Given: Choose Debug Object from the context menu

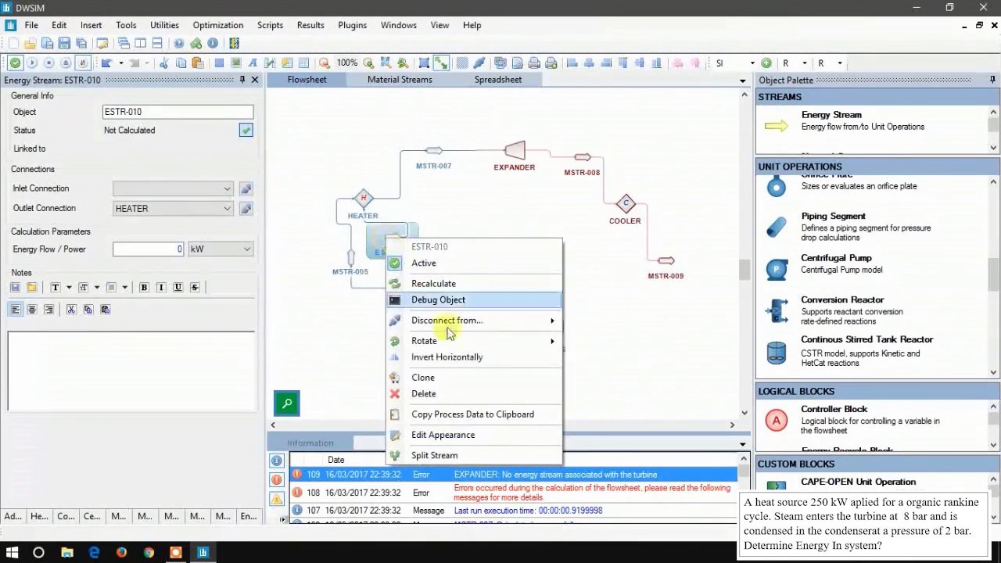Looking at the screenshot, I should click(475, 300).
